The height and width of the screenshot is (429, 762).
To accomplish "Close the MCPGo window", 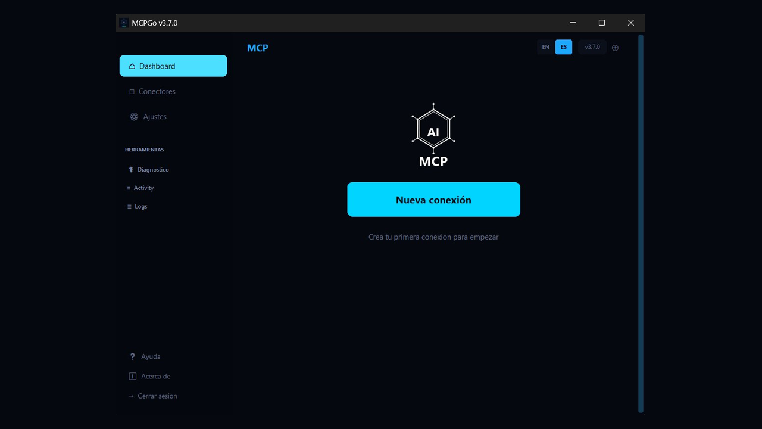I will pyautogui.click(x=631, y=23).
